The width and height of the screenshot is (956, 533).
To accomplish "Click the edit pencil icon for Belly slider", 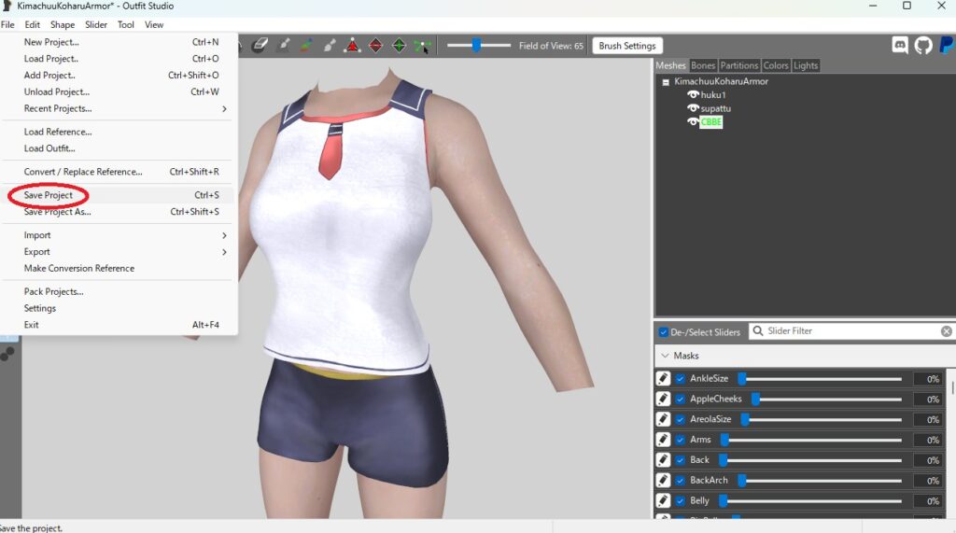I will [663, 501].
